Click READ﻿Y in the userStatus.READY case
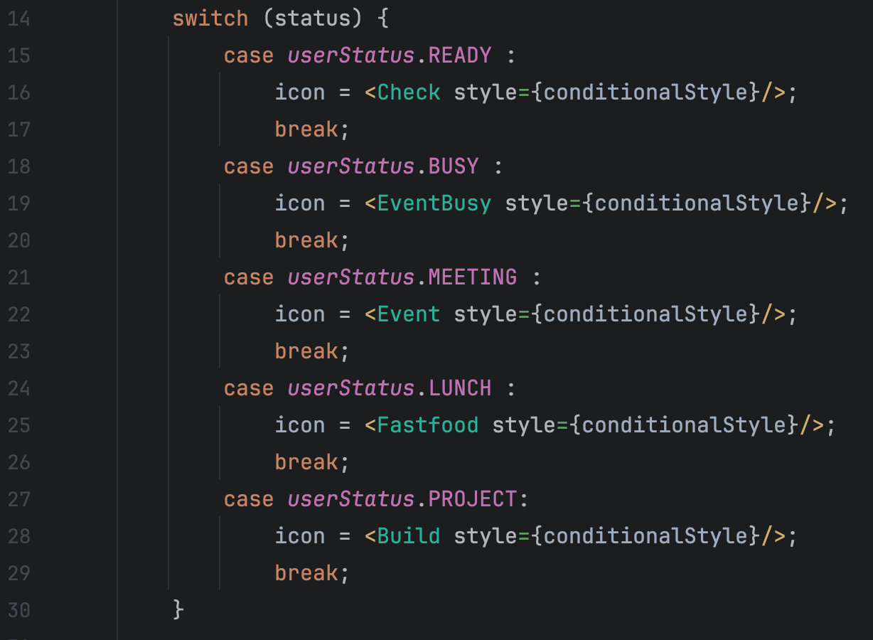873x640 pixels. click(460, 55)
